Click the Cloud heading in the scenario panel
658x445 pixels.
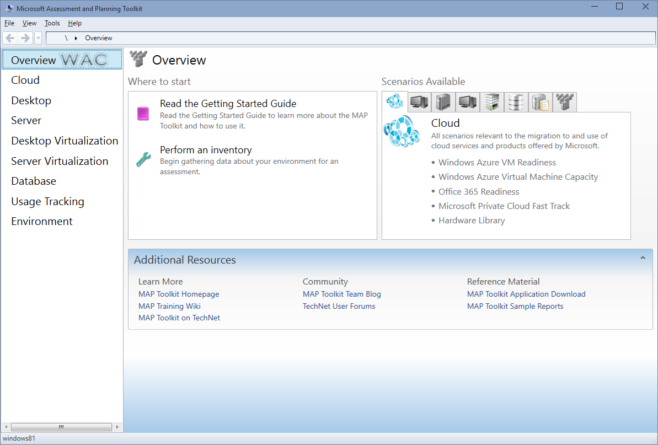coord(445,124)
